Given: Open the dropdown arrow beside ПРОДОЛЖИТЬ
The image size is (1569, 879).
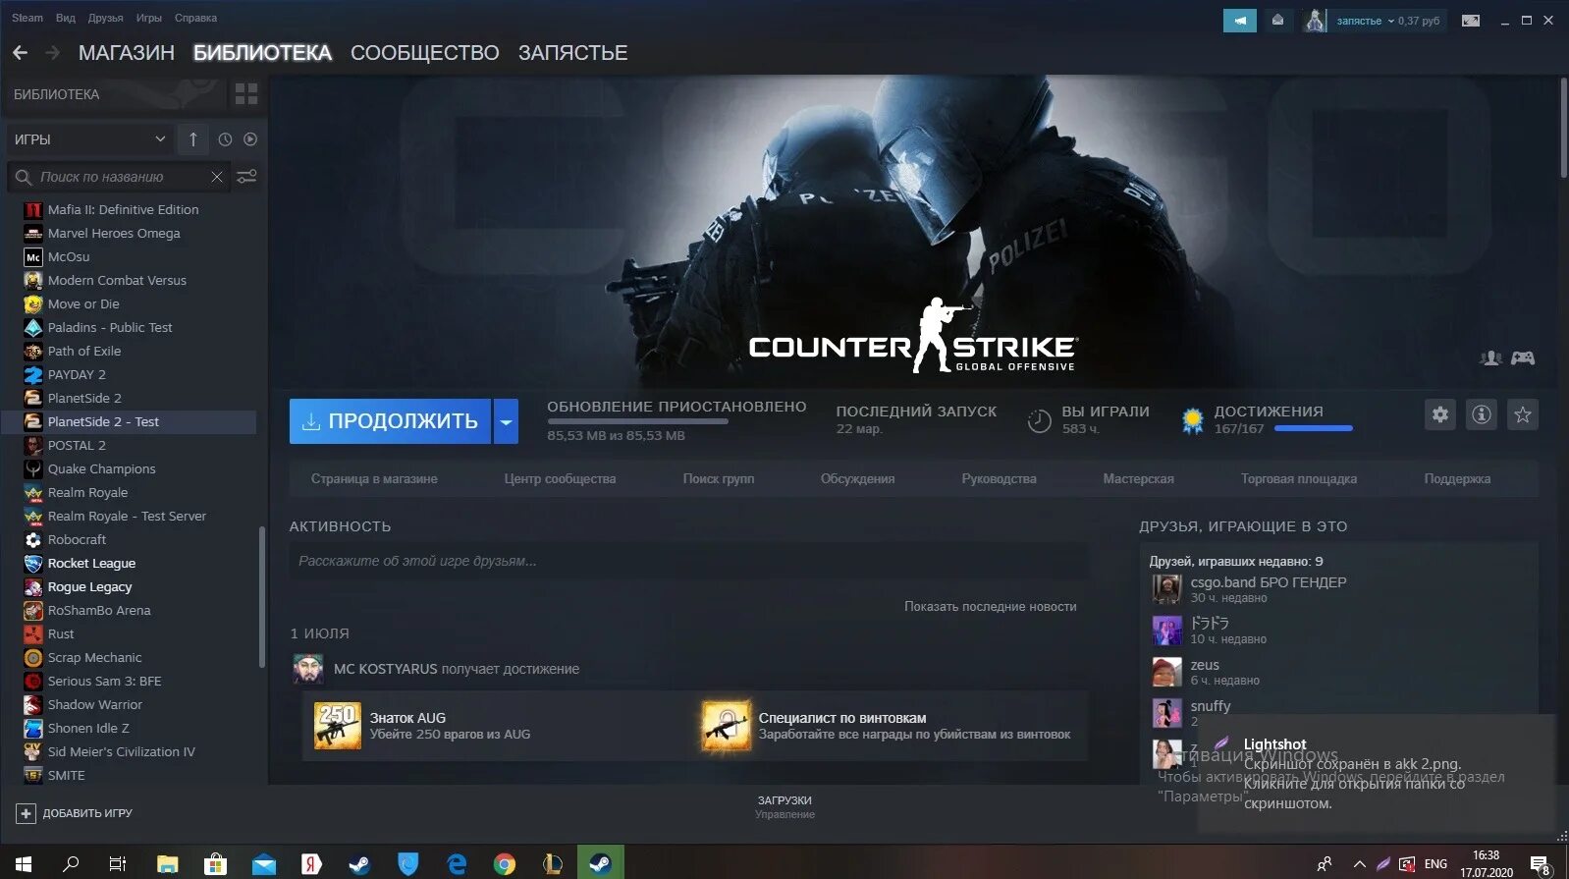Looking at the screenshot, I should (x=506, y=421).
